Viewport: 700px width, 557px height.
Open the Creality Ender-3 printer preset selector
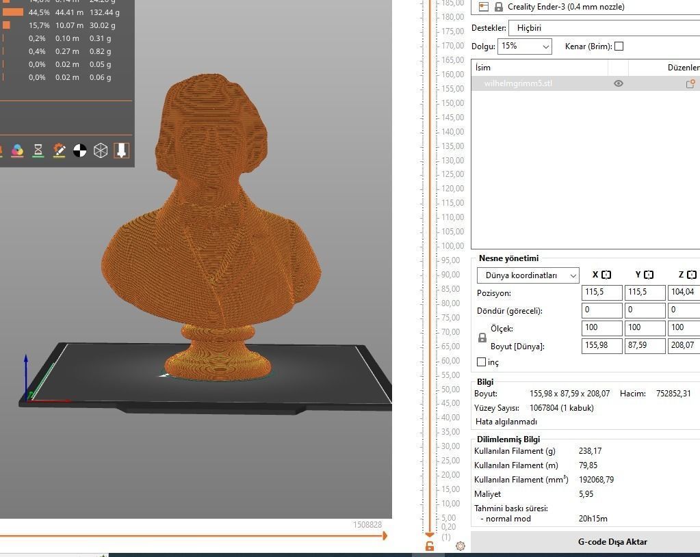[x=585, y=7]
